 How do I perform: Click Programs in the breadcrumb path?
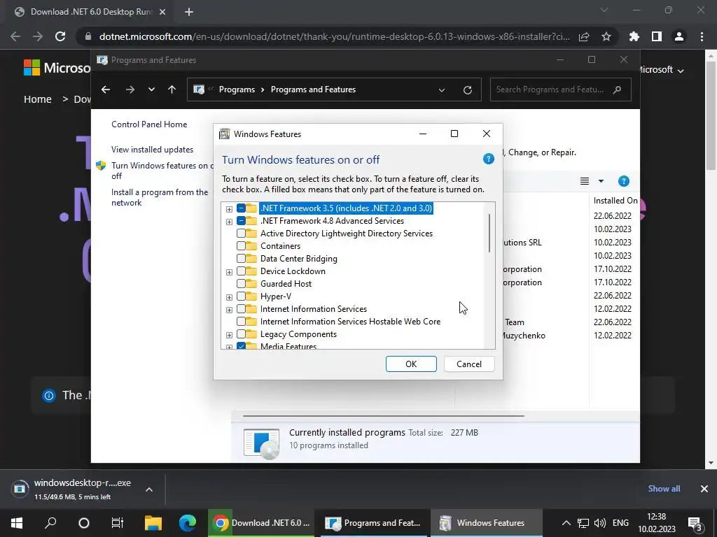(237, 89)
